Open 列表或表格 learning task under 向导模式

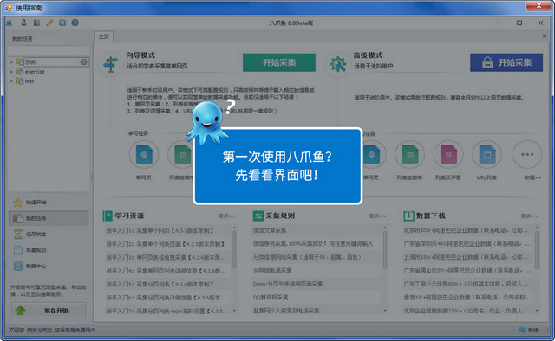point(182,154)
